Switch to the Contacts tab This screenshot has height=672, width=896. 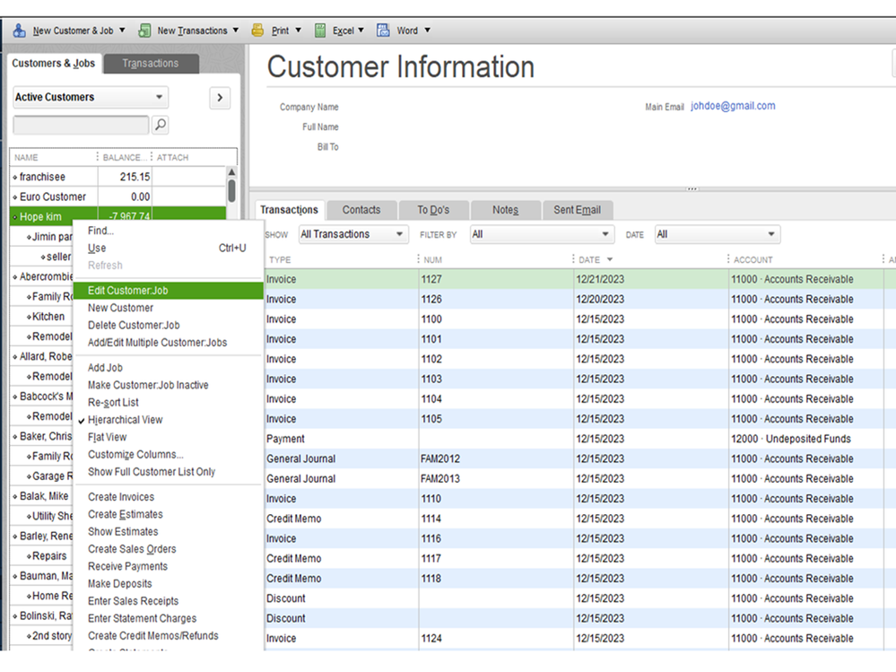pyautogui.click(x=361, y=210)
